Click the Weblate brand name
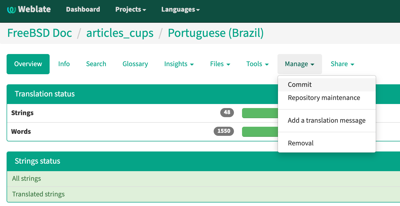Screen dimensions: 400x206 tap(34, 9)
